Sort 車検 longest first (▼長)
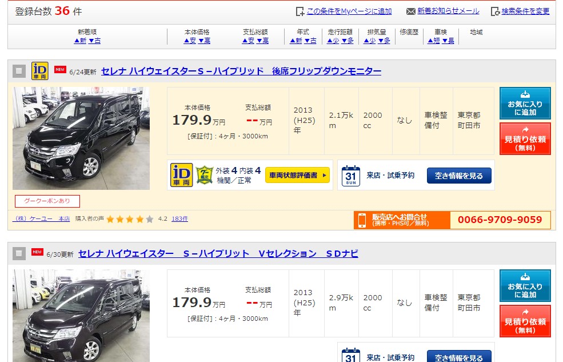This screenshot has width=563, height=362. [449, 41]
